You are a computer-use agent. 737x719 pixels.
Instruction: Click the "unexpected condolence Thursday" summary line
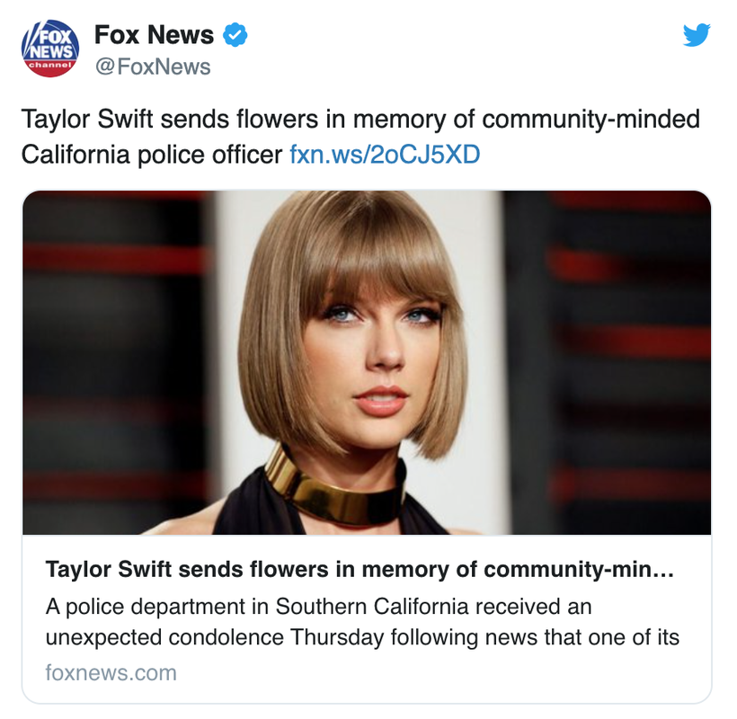click(362, 638)
